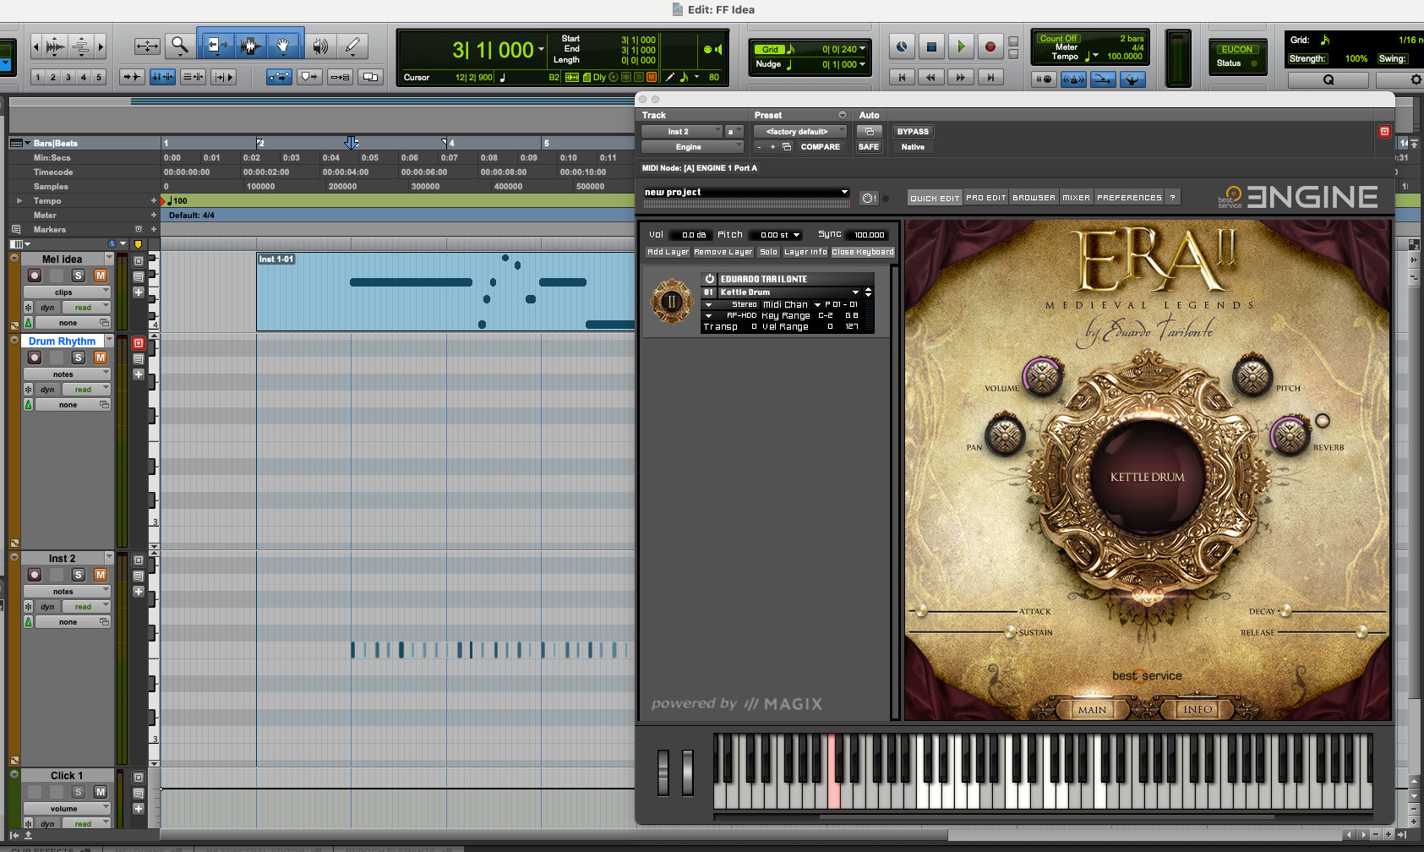Click the Stop transport button
The image size is (1424, 852).
(930, 47)
